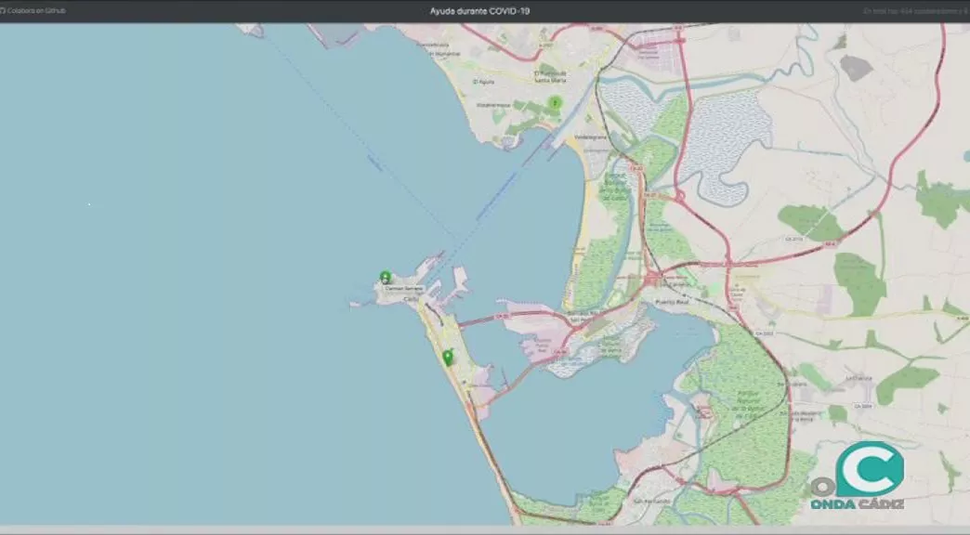Click the Ayuda durante COVID-19 title
Viewport: 970px width, 535px height.
pos(480,11)
